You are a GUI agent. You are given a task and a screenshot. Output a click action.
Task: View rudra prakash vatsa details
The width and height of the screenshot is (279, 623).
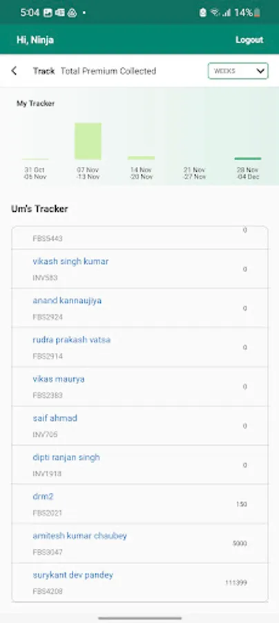tap(140, 347)
